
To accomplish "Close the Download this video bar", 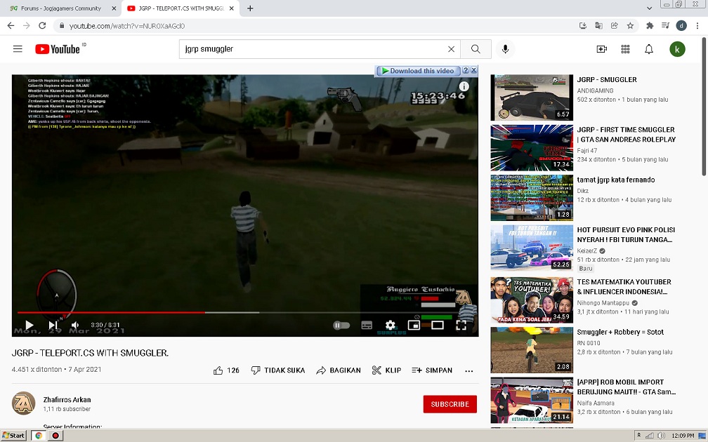I will point(473,70).
